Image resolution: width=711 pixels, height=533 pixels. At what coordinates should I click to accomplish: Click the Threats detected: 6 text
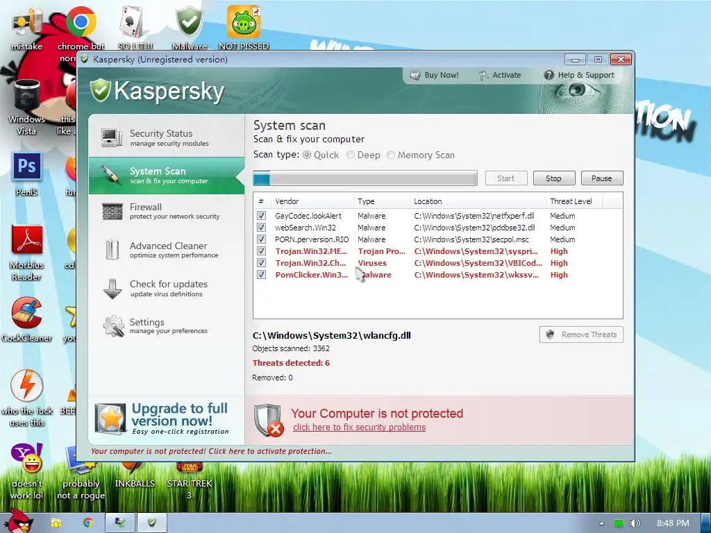tap(291, 363)
